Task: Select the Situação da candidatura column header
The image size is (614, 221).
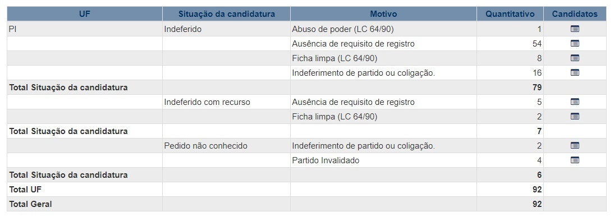Action: (x=226, y=14)
